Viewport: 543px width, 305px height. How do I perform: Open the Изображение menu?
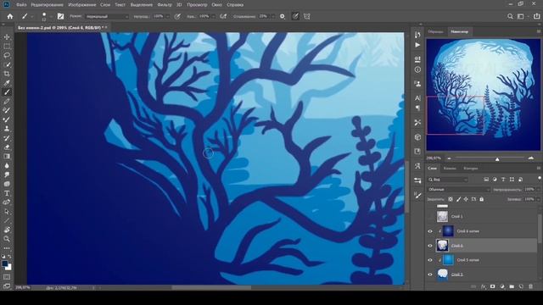[x=82, y=5]
